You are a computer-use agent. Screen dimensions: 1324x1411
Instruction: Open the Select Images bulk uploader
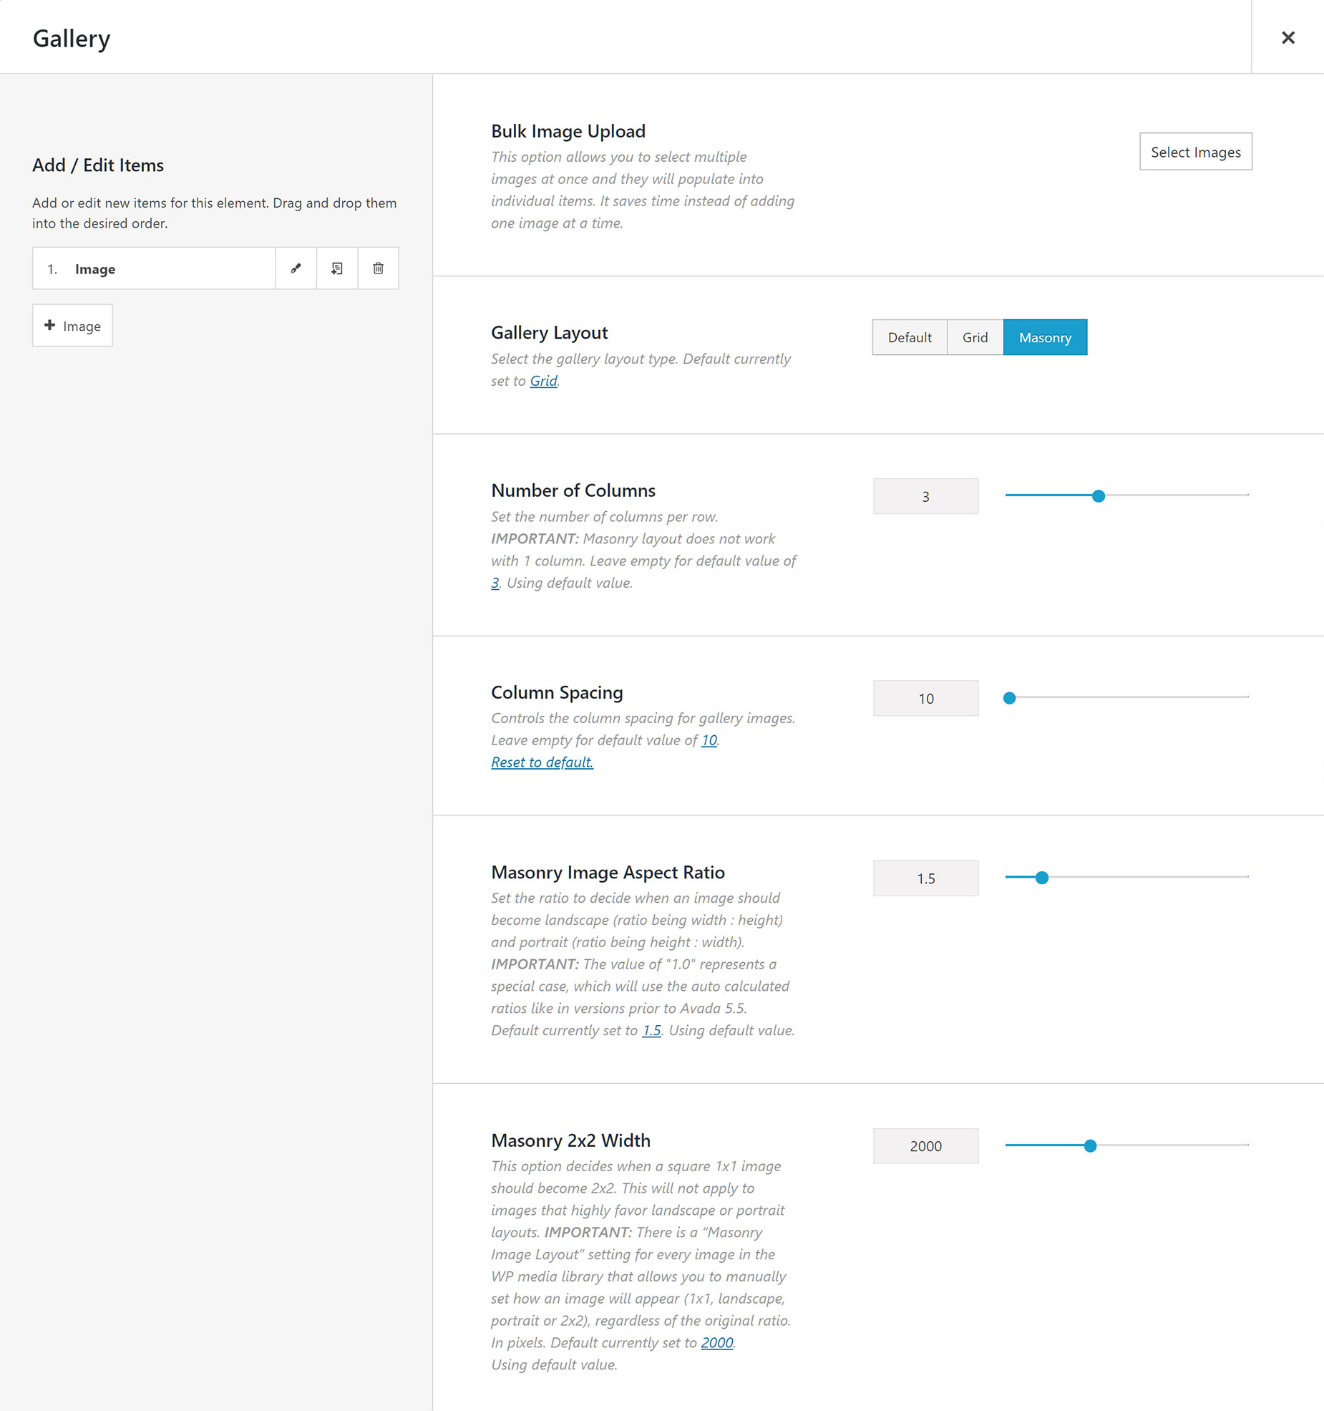pyautogui.click(x=1195, y=152)
